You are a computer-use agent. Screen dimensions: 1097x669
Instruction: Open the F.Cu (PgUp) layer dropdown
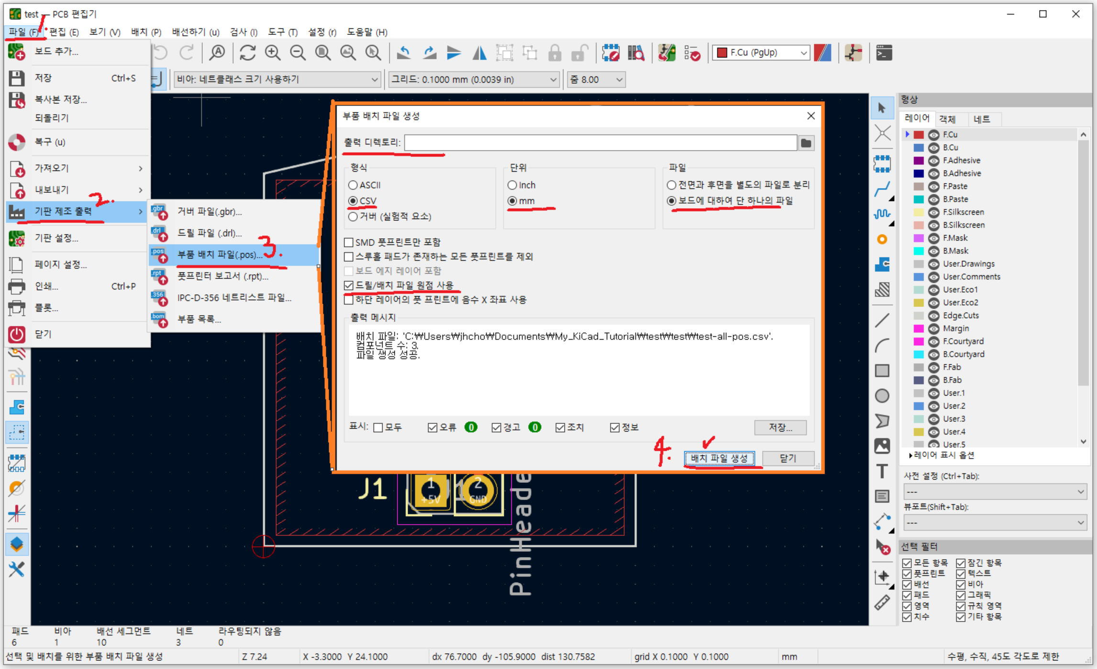pyautogui.click(x=761, y=53)
